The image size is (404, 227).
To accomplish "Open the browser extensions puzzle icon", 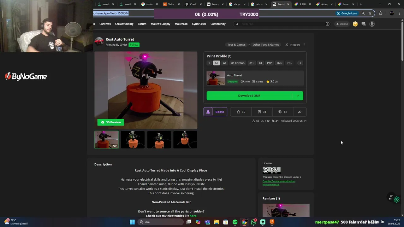I will point(381,13).
